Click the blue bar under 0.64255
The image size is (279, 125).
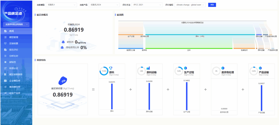pyautogui.click(x=112, y=96)
